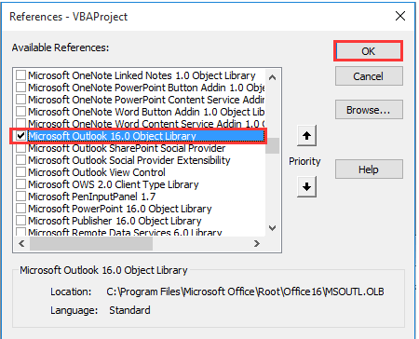
Task: Click vertical scrollbar down arrow
Action: pos(272,228)
